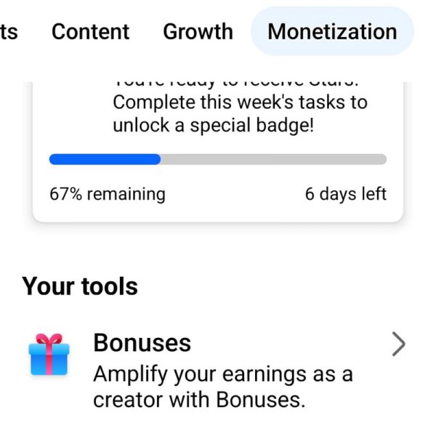Tap the '6 days left' label

click(x=346, y=194)
